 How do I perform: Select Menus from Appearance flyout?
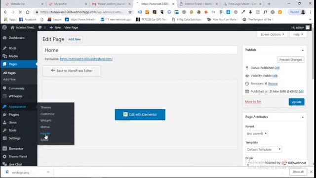coord(45,127)
